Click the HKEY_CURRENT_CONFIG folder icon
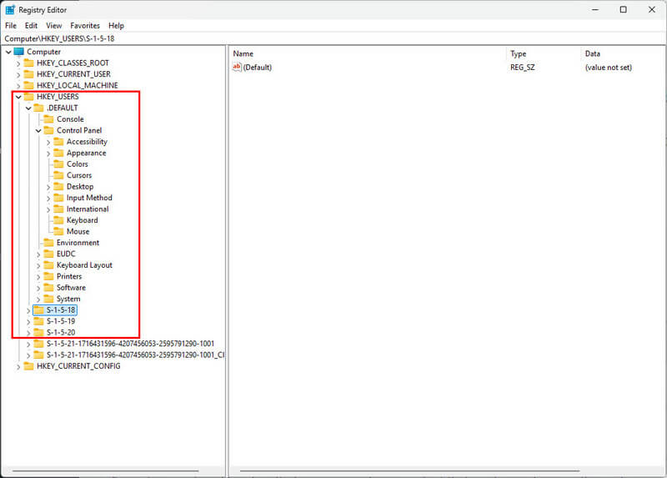This screenshot has height=478, width=667. [x=28, y=366]
